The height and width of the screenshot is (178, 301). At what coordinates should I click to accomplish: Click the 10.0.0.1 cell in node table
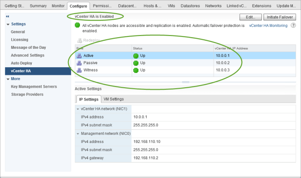click(x=223, y=56)
